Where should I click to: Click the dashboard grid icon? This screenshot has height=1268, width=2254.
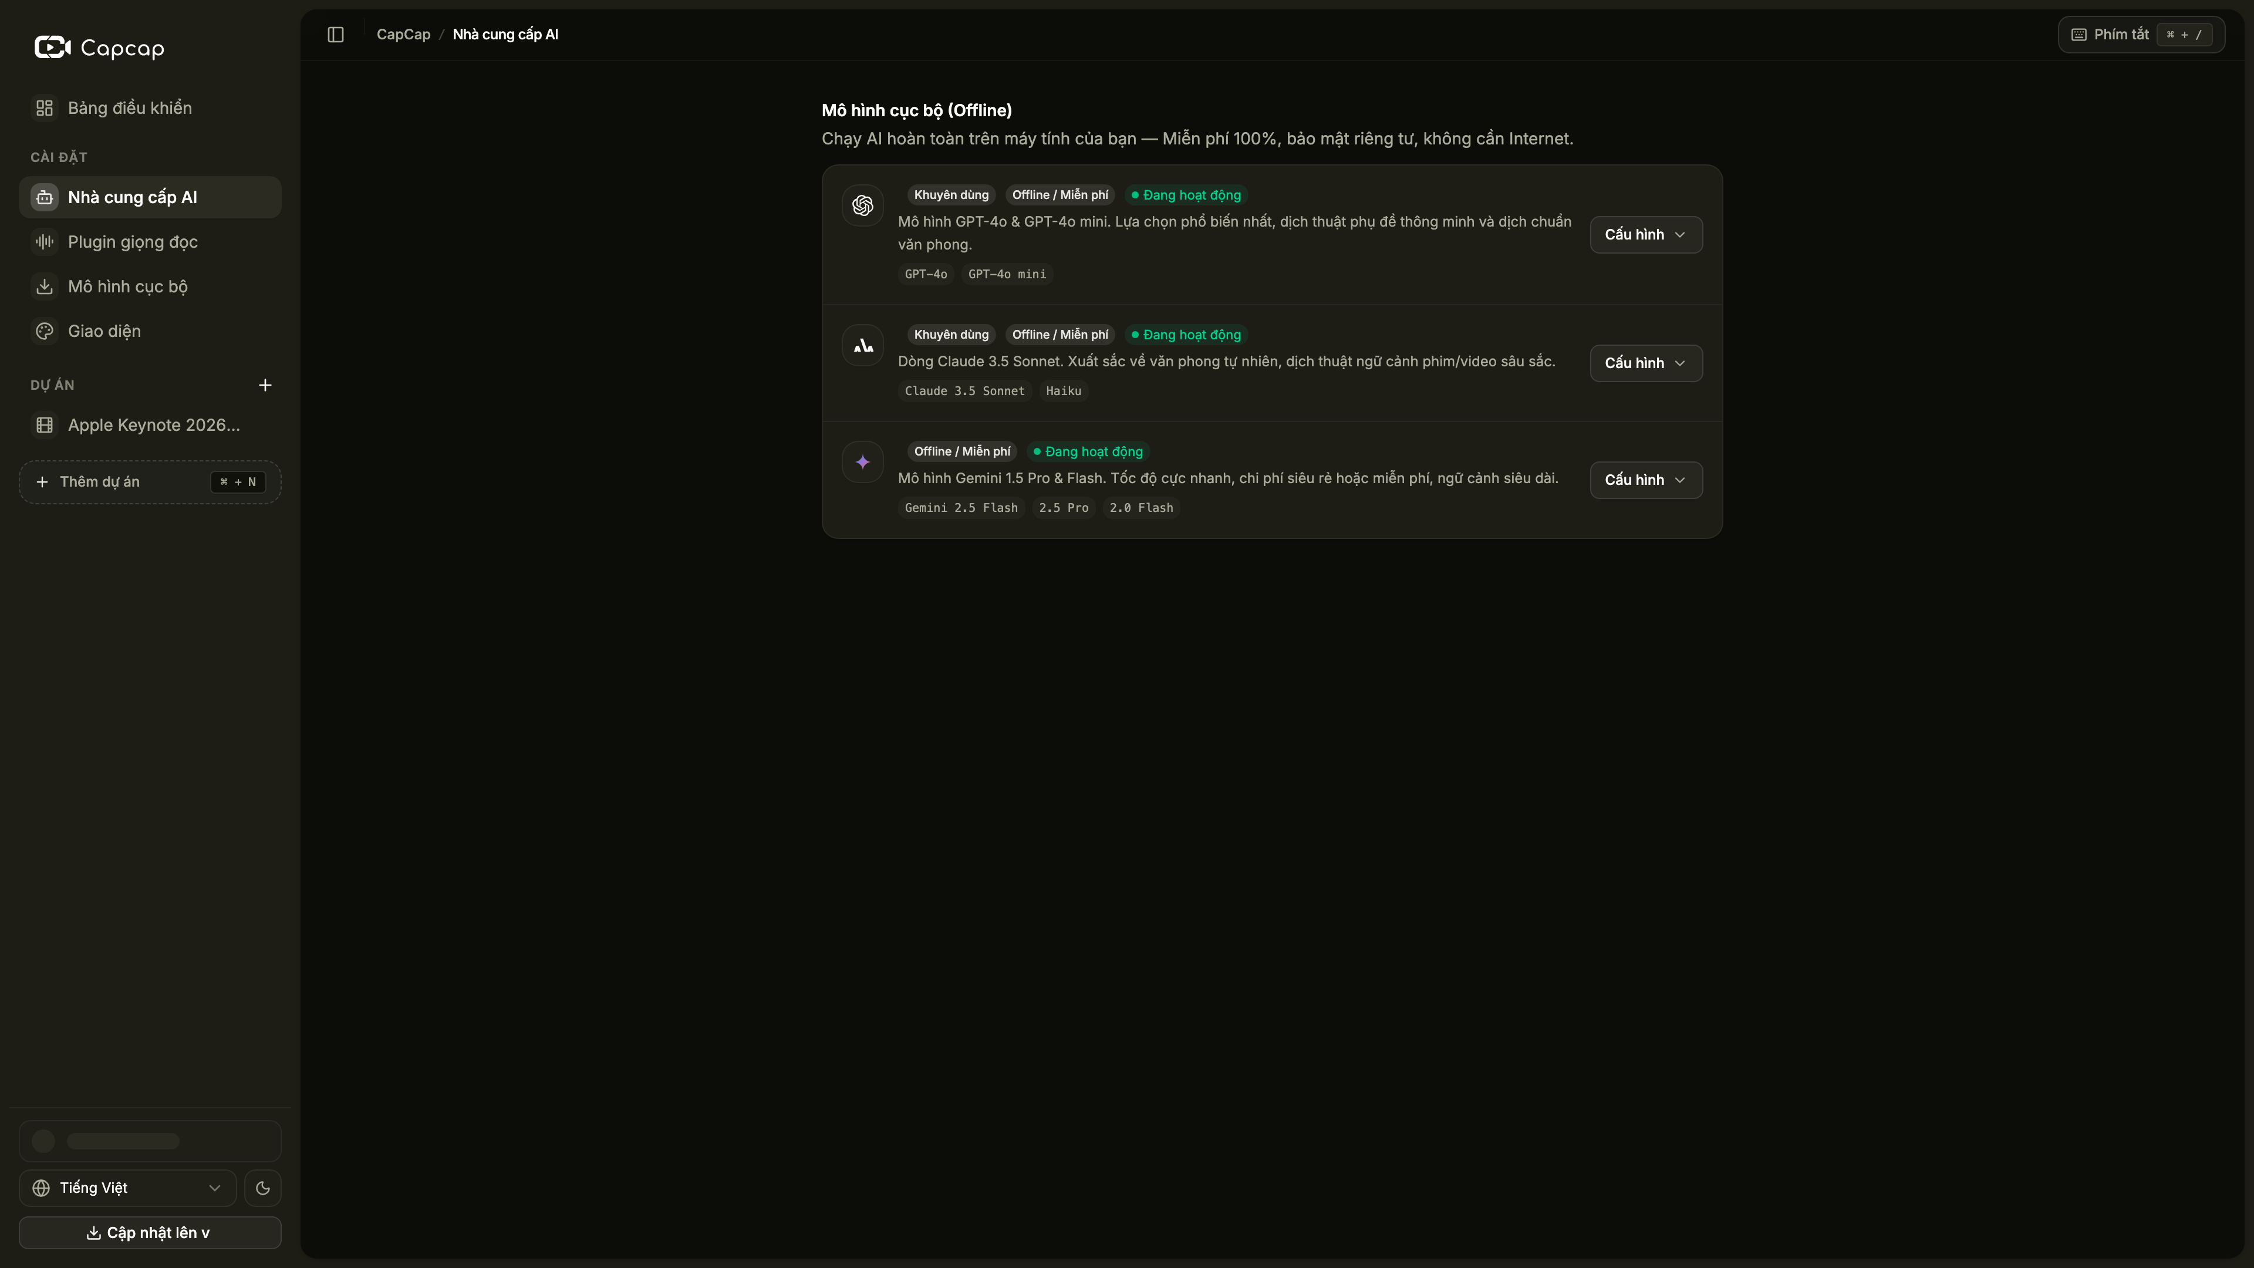tap(45, 107)
